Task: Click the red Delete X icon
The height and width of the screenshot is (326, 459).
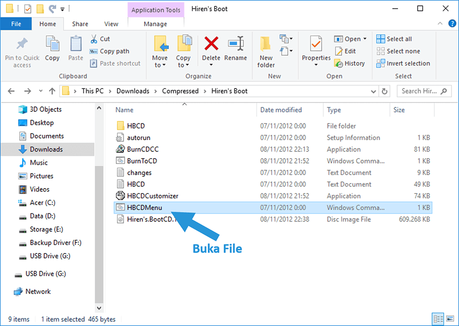Action: pyautogui.click(x=211, y=44)
